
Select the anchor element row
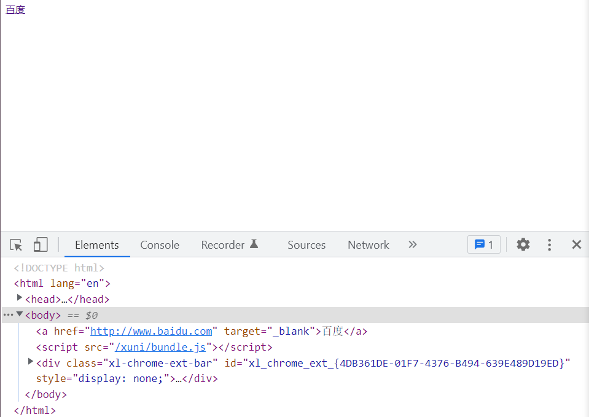(201, 332)
